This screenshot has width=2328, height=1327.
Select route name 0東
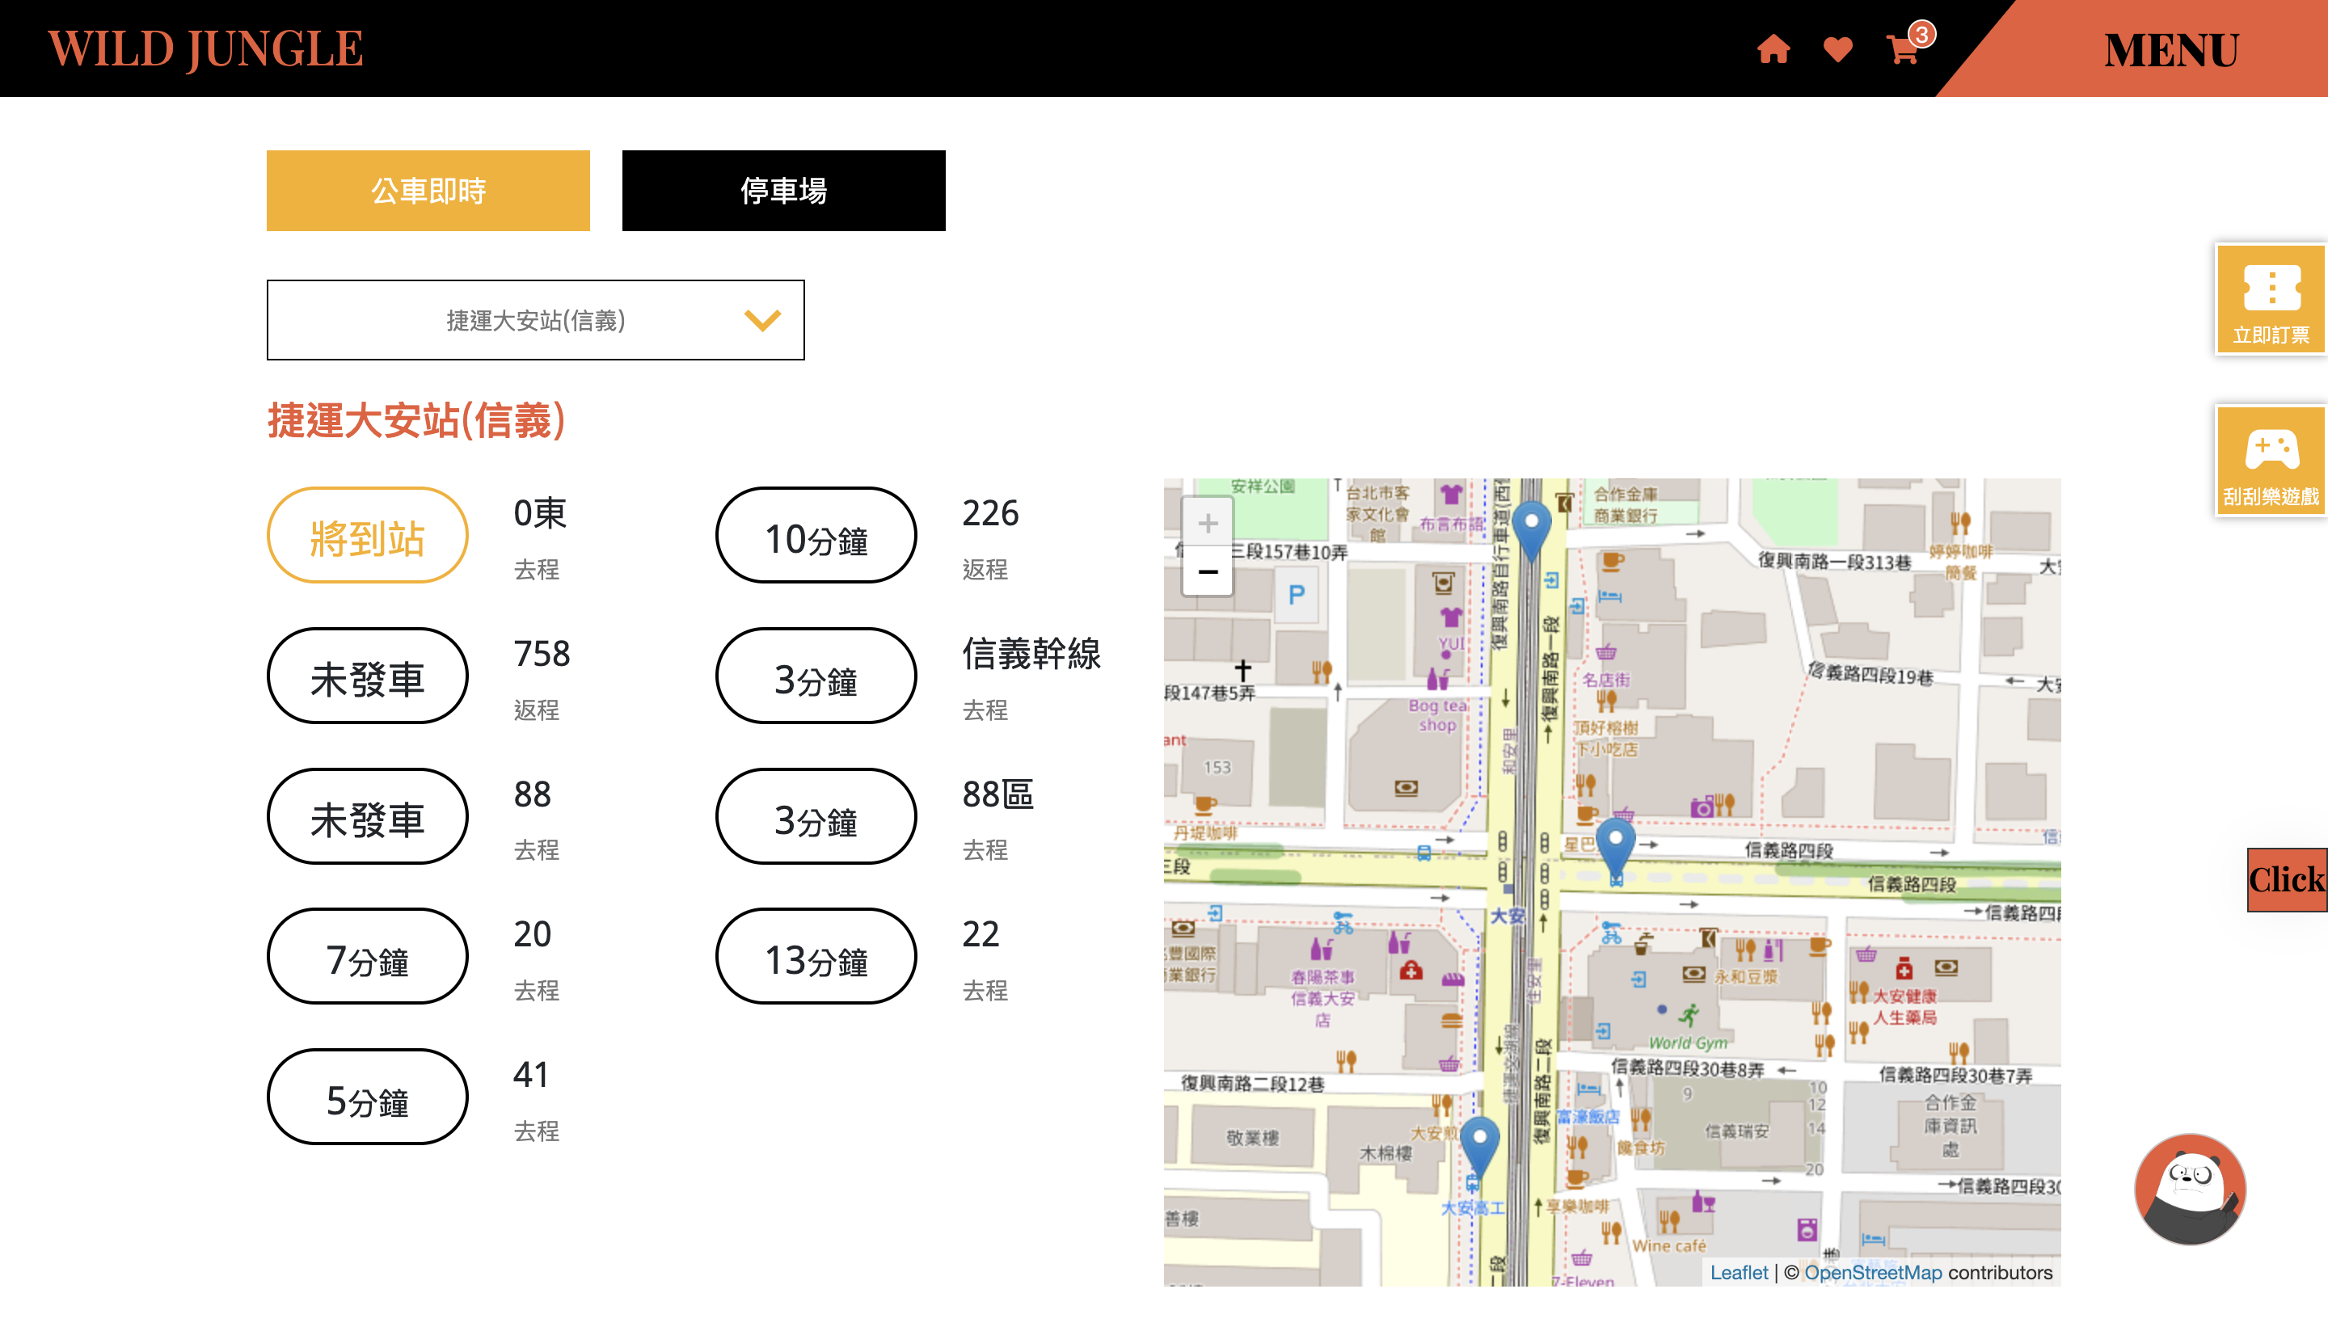point(541,514)
